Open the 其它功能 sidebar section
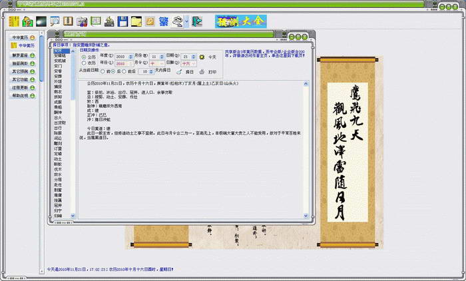The width and height of the screenshot is (466, 281). [23, 79]
